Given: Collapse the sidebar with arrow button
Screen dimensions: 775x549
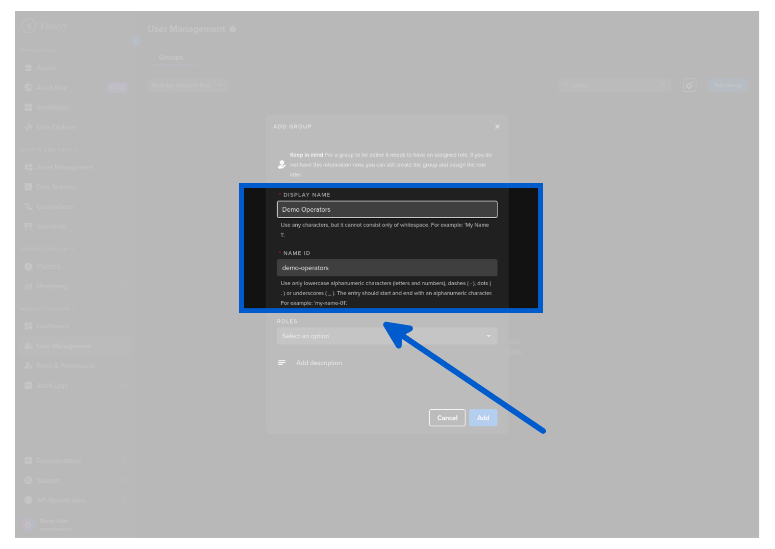Looking at the screenshot, I should 135,41.
